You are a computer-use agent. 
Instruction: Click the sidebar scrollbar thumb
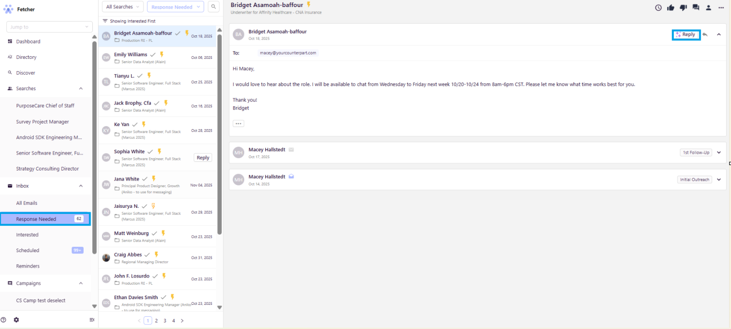coord(95,147)
